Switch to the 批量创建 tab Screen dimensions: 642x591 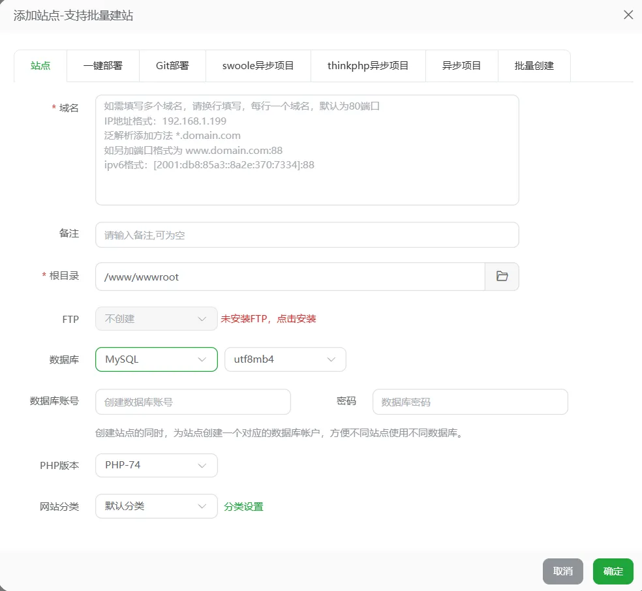(534, 66)
